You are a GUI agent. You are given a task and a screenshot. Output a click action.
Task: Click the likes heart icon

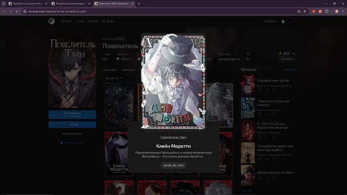118,59
